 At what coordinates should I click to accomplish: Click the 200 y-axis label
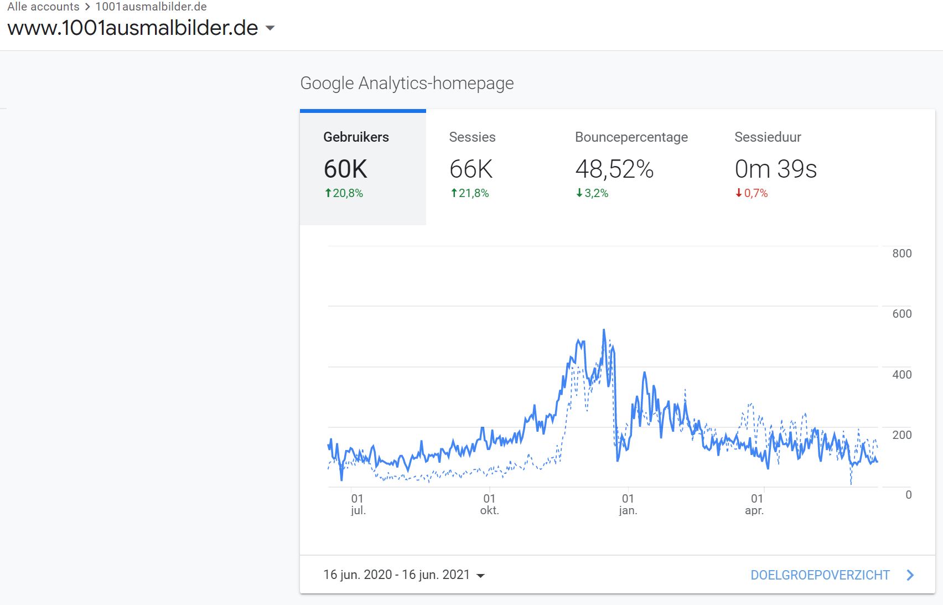(x=901, y=435)
